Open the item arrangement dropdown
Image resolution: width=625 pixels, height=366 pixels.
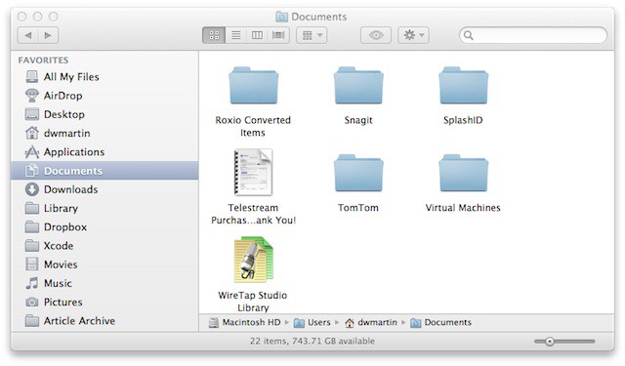coord(312,35)
